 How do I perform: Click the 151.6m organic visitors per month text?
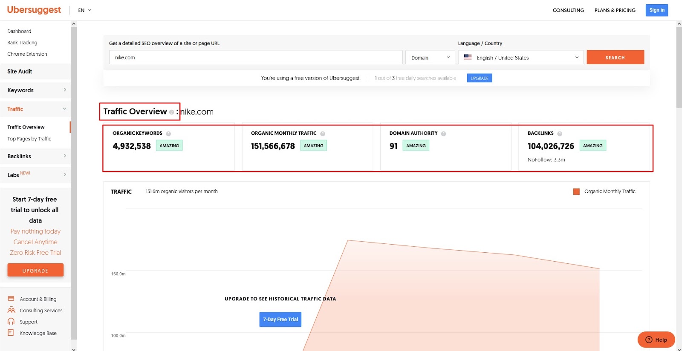point(182,191)
